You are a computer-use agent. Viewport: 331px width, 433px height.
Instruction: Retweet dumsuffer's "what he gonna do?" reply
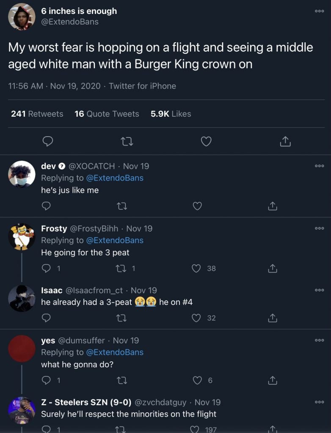click(x=121, y=381)
